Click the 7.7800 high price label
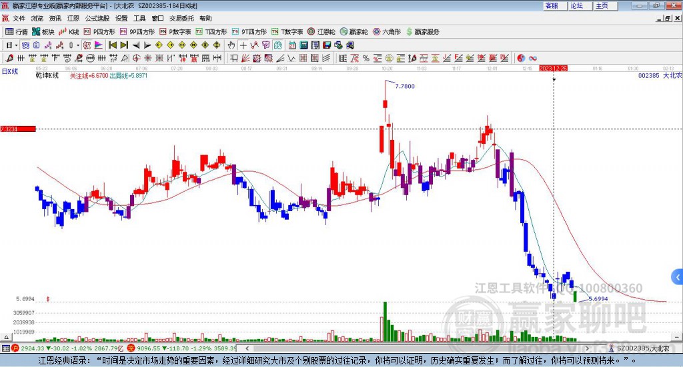Screen dimensions: 683x367 click(x=405, y=87)
